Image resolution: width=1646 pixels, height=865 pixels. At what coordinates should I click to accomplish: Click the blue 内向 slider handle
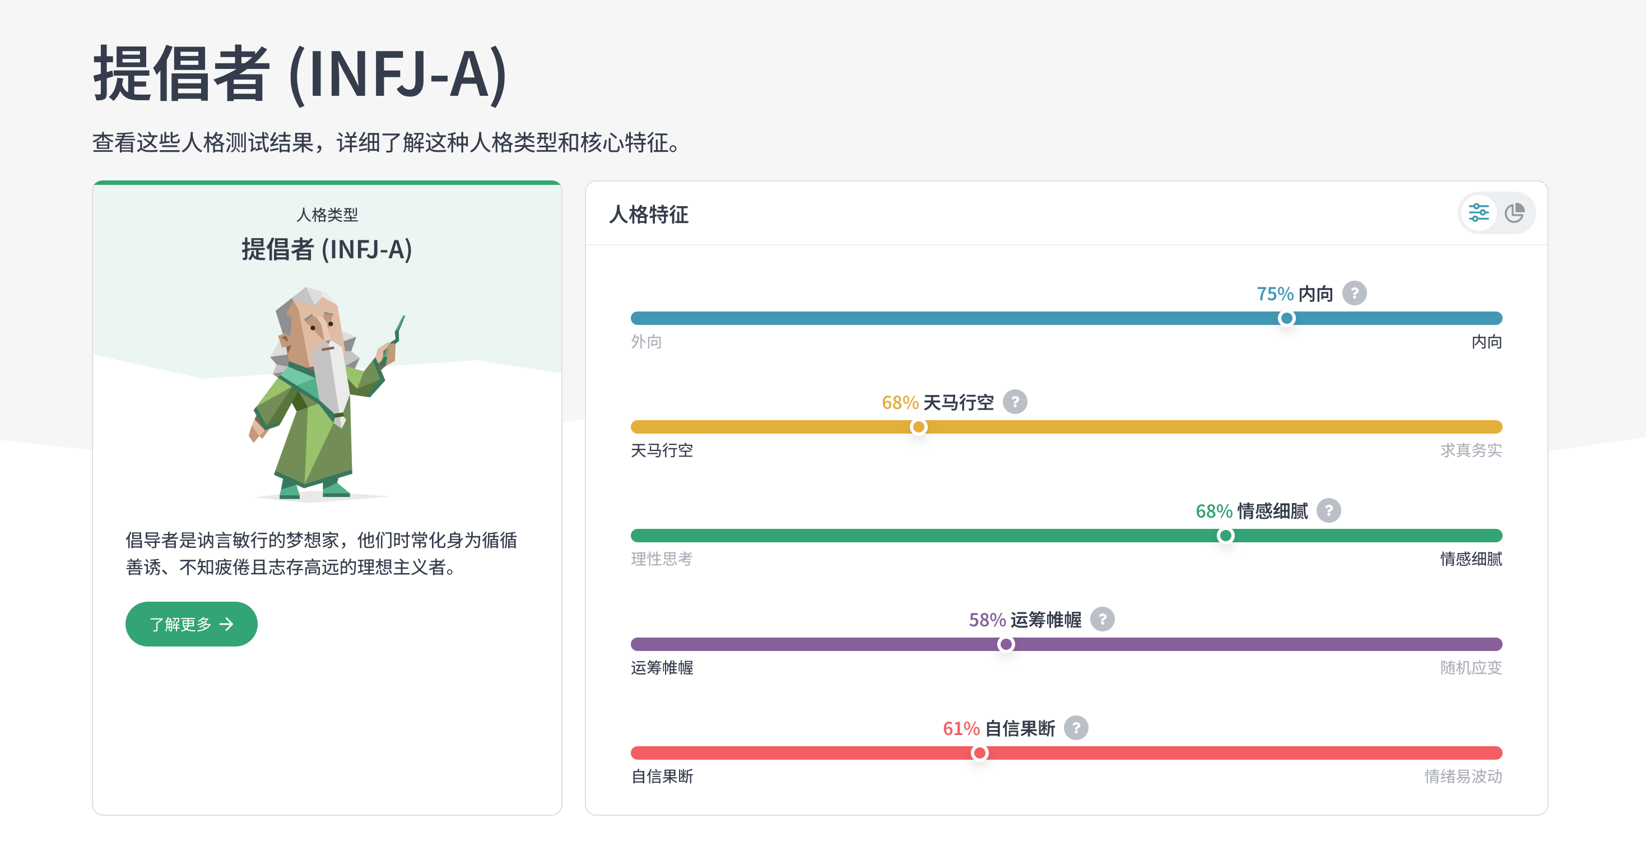(1286, 318)
